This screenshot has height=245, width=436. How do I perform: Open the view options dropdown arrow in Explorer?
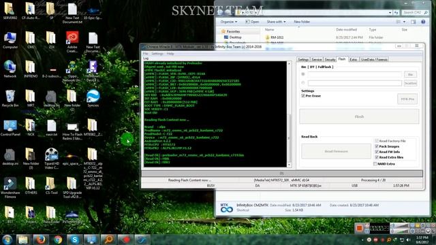(x=404, y=22)
